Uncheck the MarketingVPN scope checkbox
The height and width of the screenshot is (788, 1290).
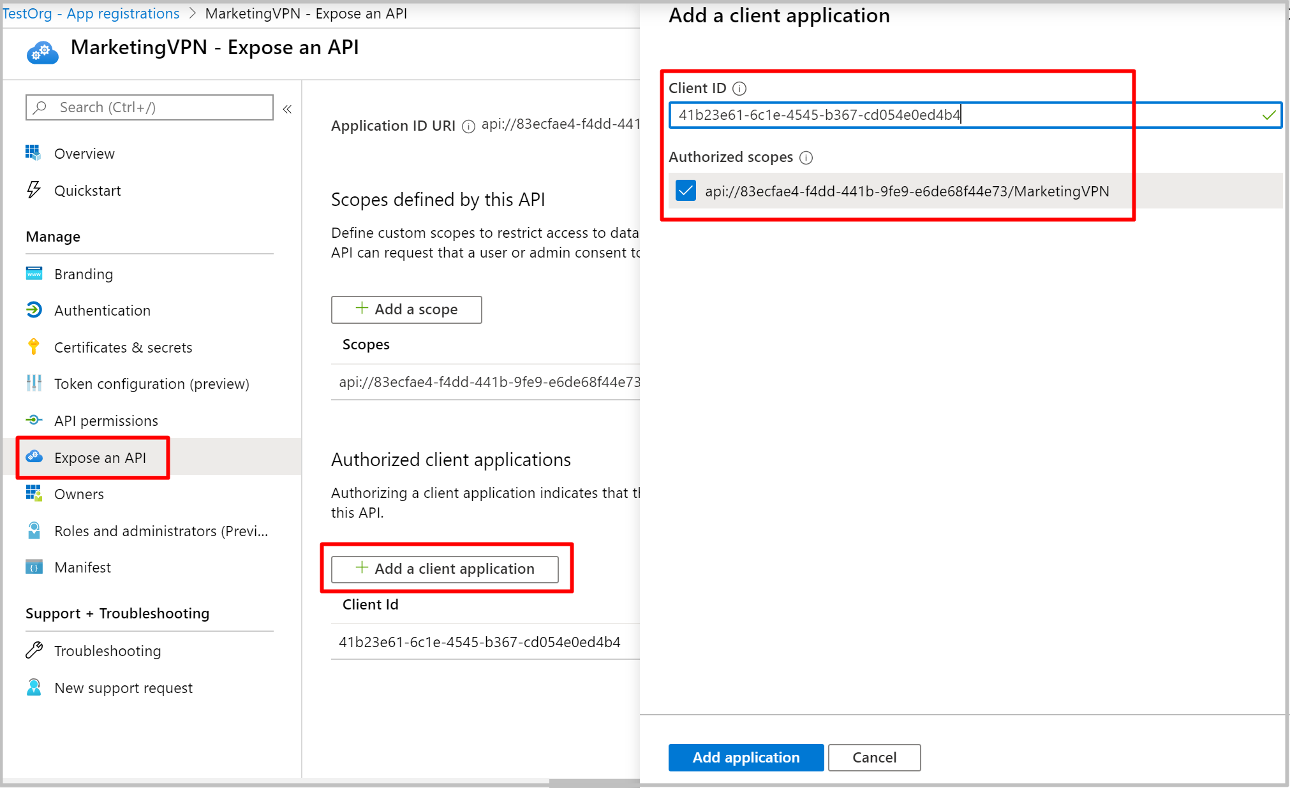coord(686,191)
